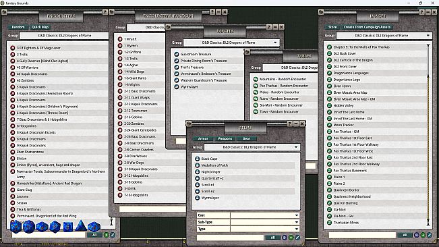
Task: Select Verminaard's Bedroom's Treasure table
Action: coord(206,74)
